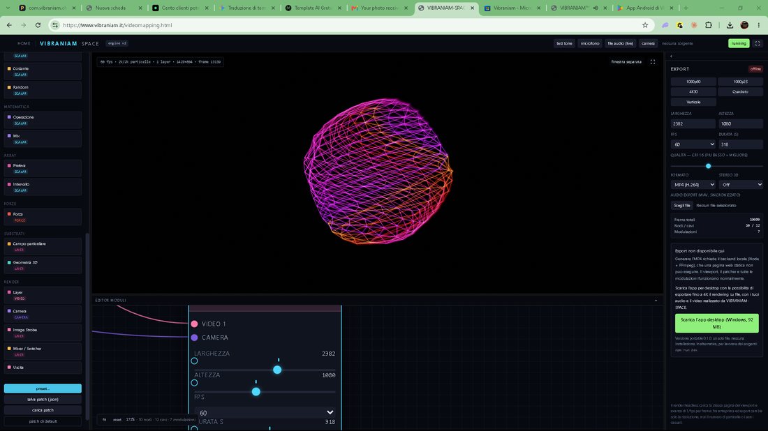Click Scegli file to pick an audio file
Screen dimensions: 768x431
[682, 206]
